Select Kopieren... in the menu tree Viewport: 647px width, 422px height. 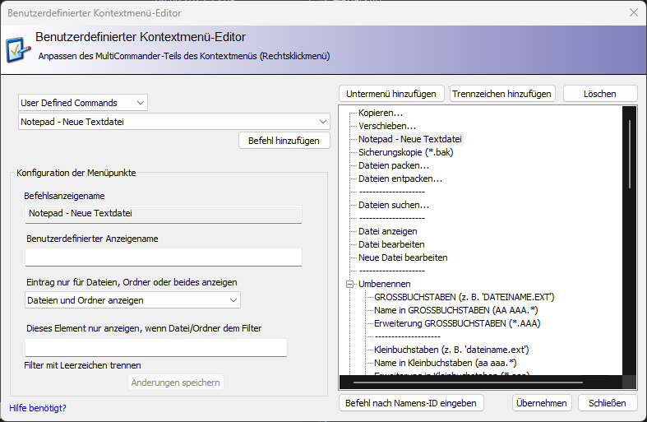381,113
